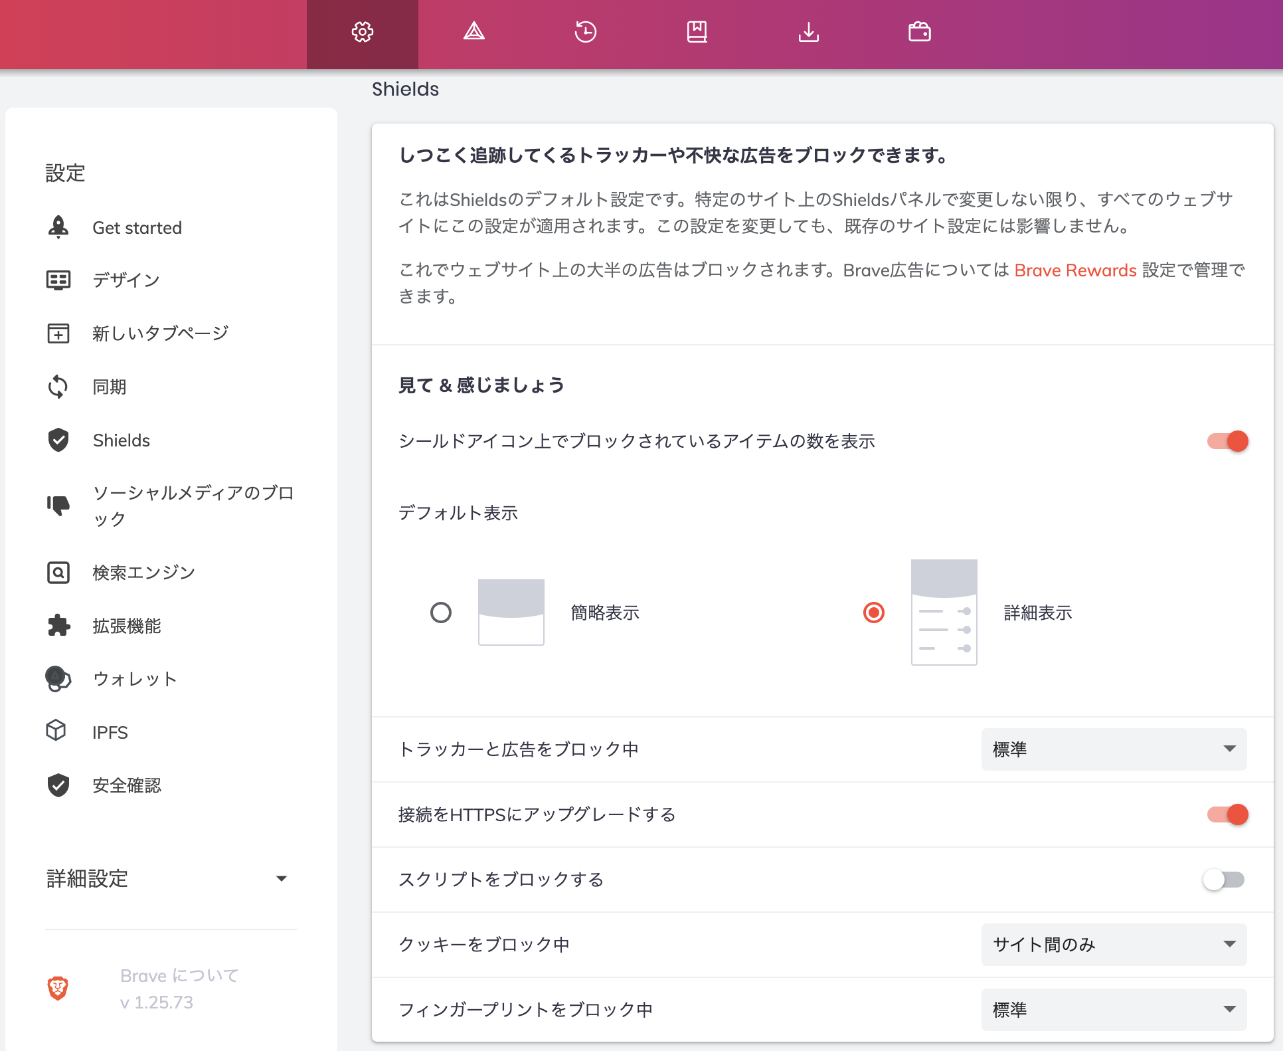The width and height of the screenshot is (1283, 1051).
Task: Go to 検索エンジン settings in sidebar
Action: click(143, 573)
